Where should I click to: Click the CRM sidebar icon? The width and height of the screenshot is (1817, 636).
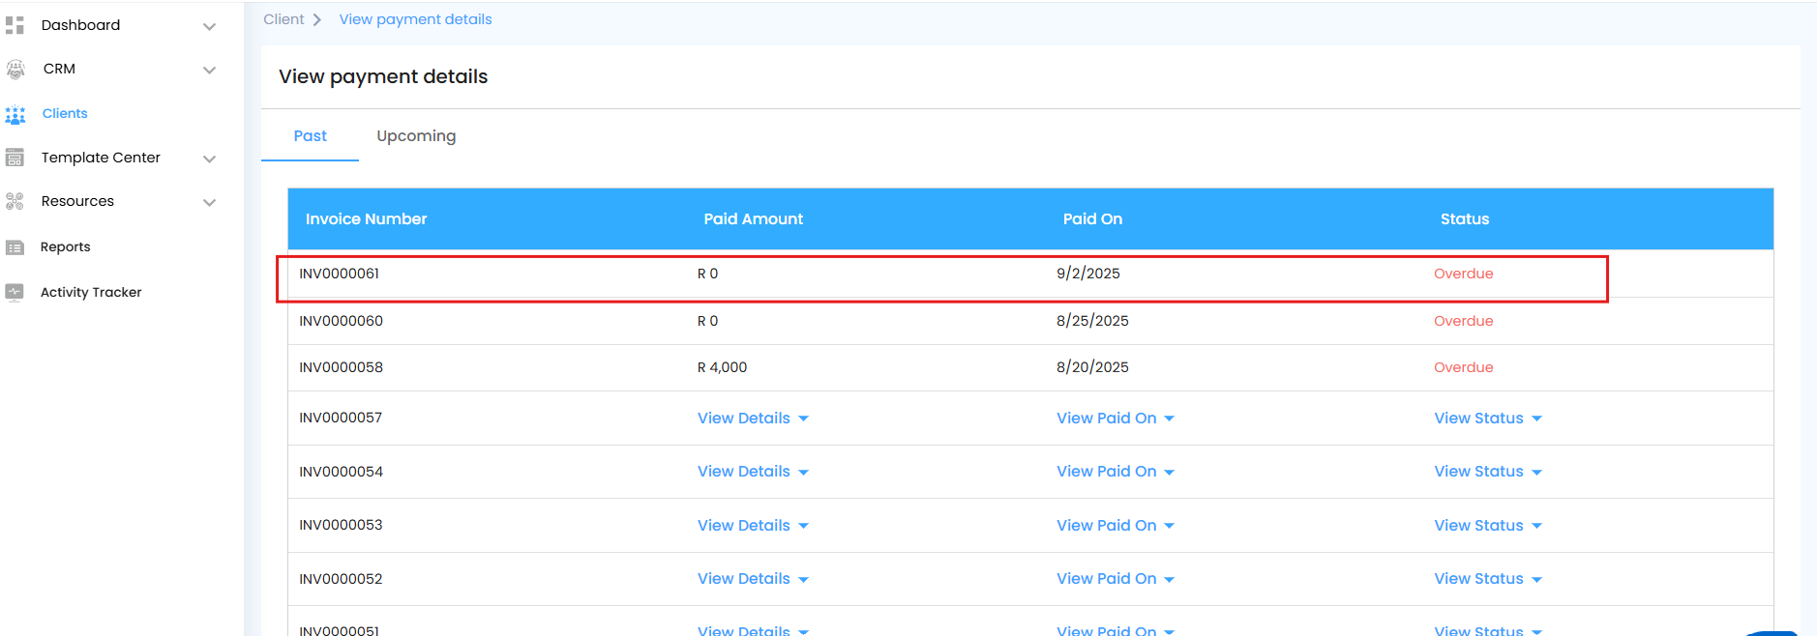(x=15, y=70)
